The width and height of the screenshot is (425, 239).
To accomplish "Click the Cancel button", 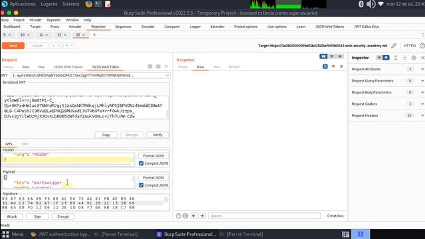I will (x=37, y=46).
